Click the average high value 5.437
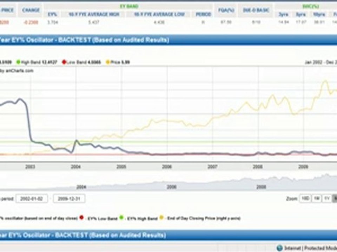 94,22
